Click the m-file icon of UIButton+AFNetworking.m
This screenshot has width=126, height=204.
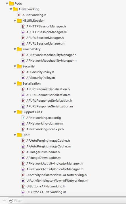click(x=23, y=192)
